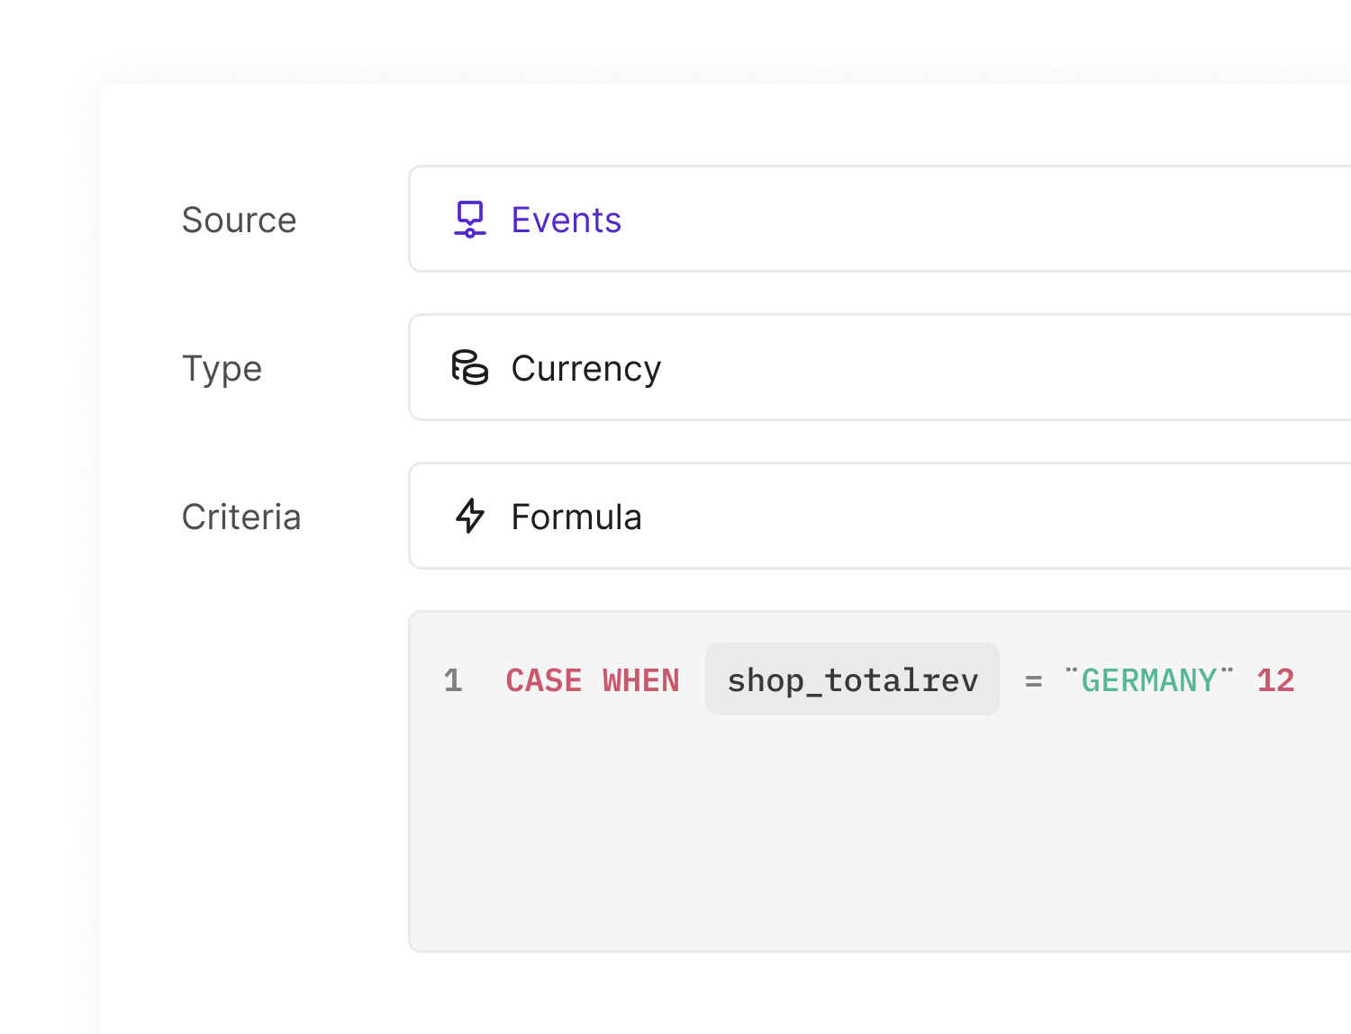Click the WHEN keyword in formula
Viewport: 1351px width, 1034px height.
[x=640, y=680]
